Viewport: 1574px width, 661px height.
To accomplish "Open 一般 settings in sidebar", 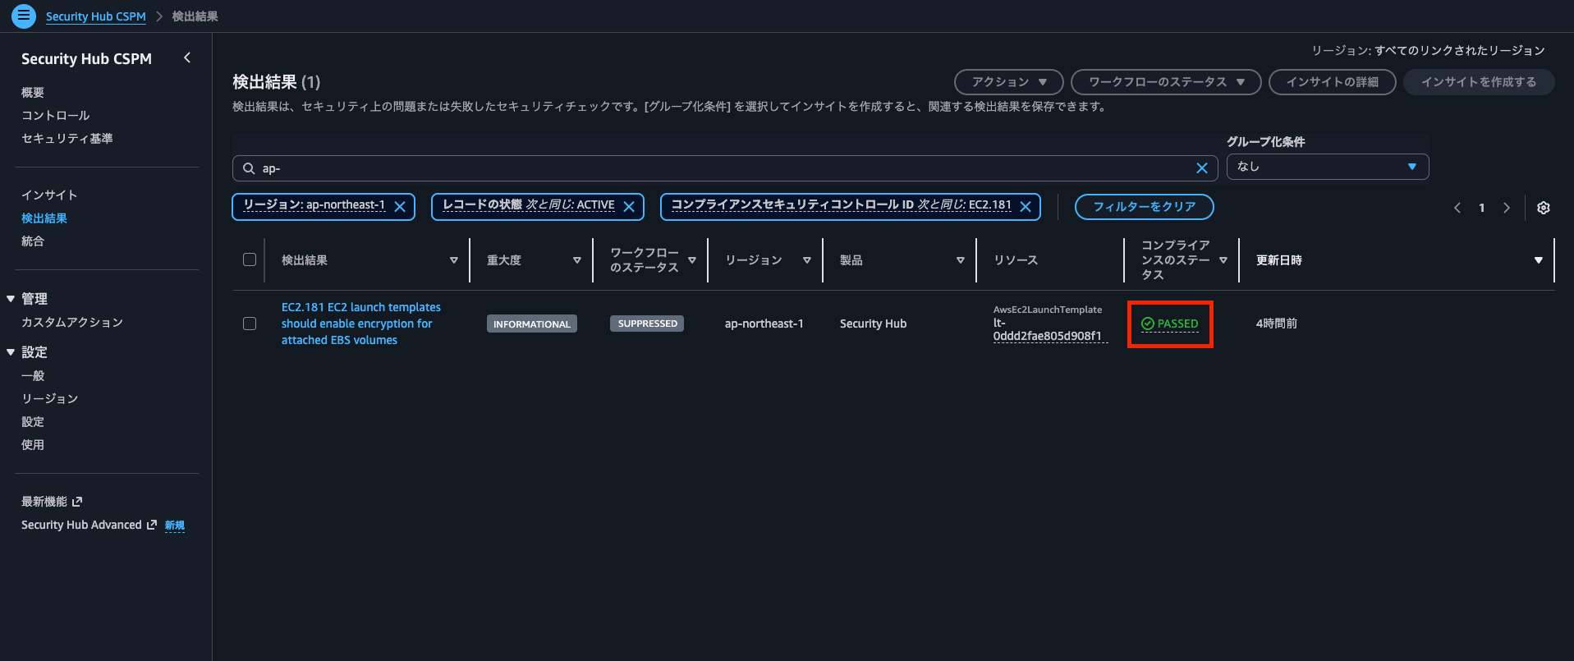I will [x=33, y=376].
